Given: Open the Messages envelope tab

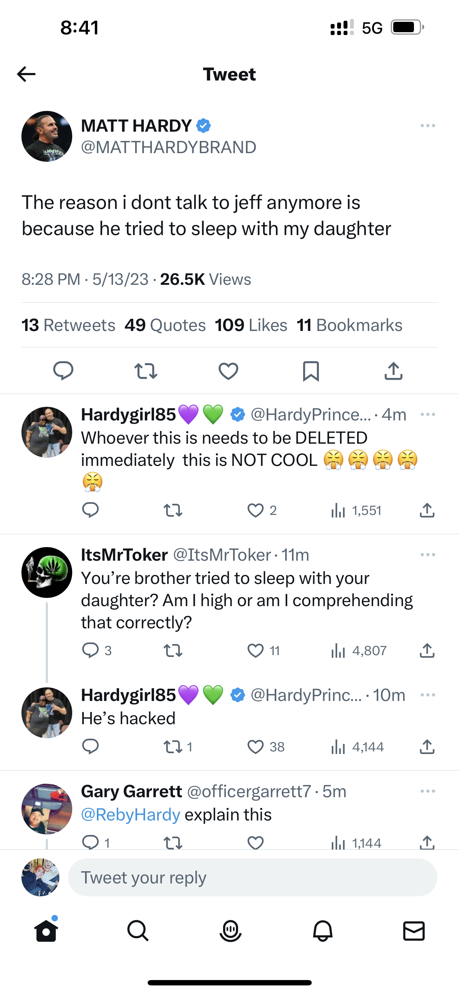Looking at the screenshot, I should [414, 931].
